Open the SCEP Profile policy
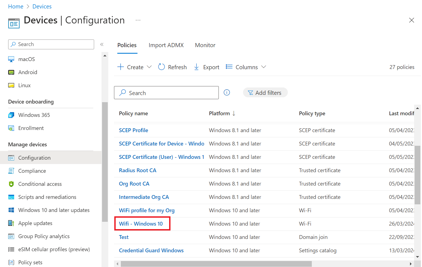This screenshot has height=267, width=422. (x=134, y=130)
